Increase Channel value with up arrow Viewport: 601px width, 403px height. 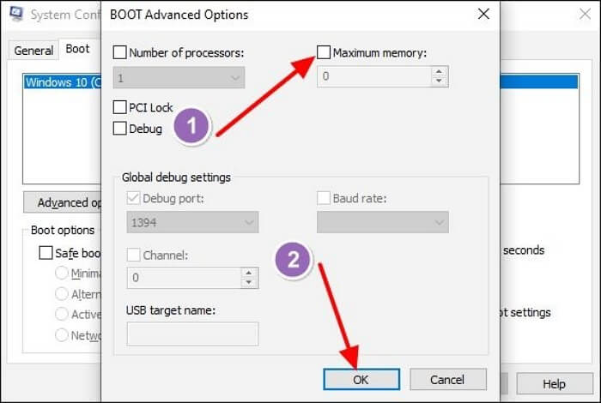point(249,274)
